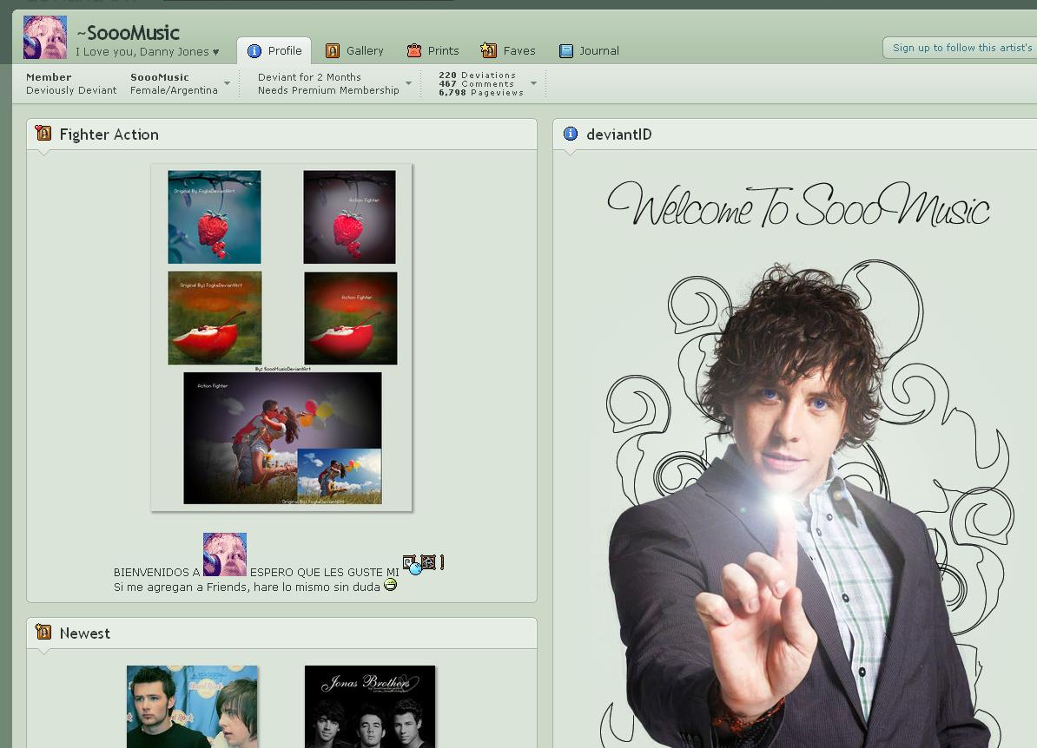Open the Jonas Brothers thumbnail
Image resolution: width=1037 pixels, height=748 pixels.
point(370,706)
